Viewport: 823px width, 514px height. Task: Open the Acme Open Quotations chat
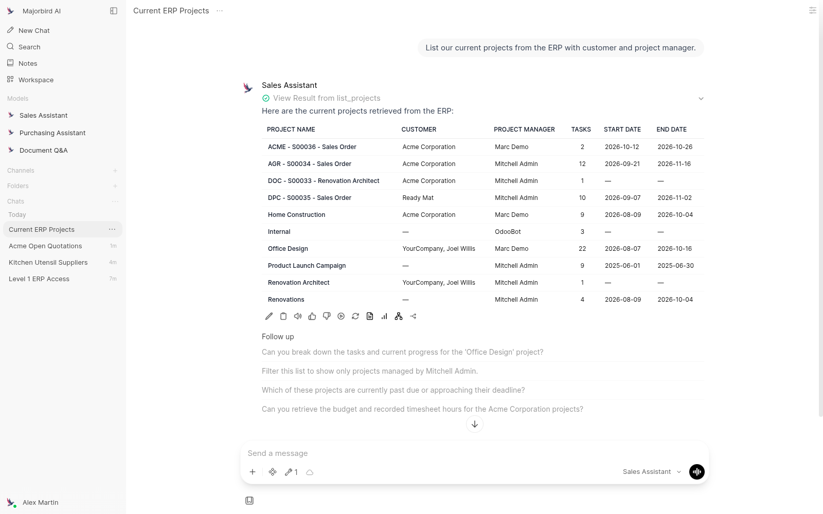(x=63, y=246)
